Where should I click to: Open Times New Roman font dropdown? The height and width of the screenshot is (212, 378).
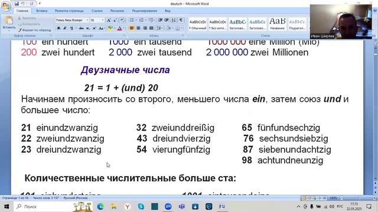pyautogui.click(x=87, y=20)
